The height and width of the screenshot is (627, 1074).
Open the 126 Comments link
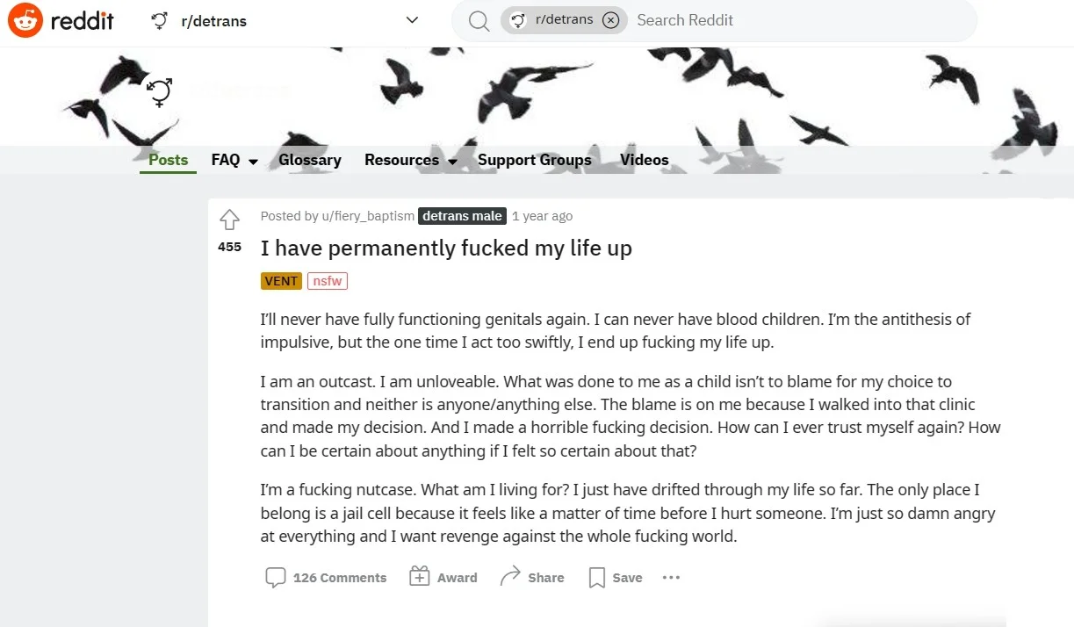[339, 577]
